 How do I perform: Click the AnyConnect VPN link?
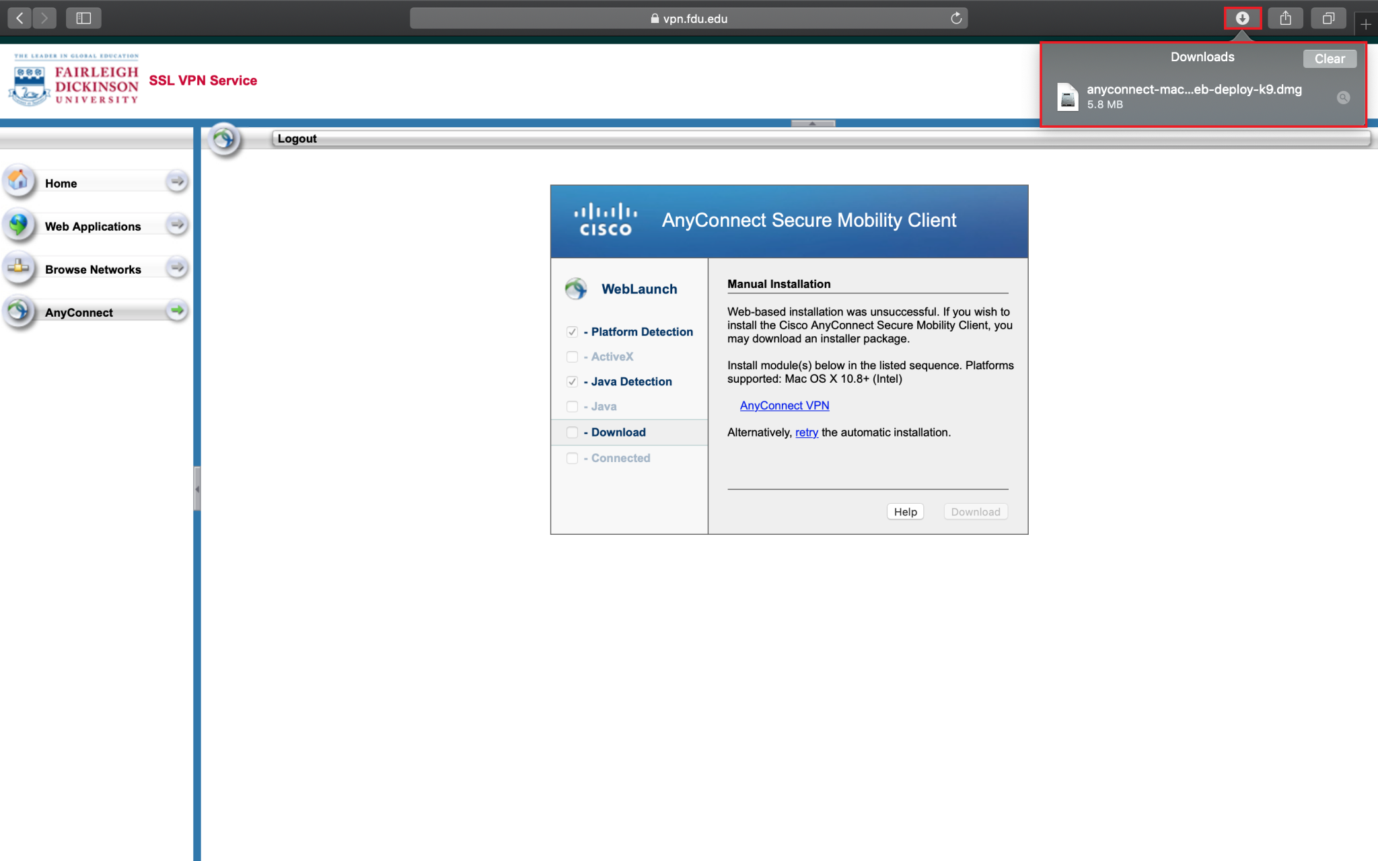coord(785,405)
